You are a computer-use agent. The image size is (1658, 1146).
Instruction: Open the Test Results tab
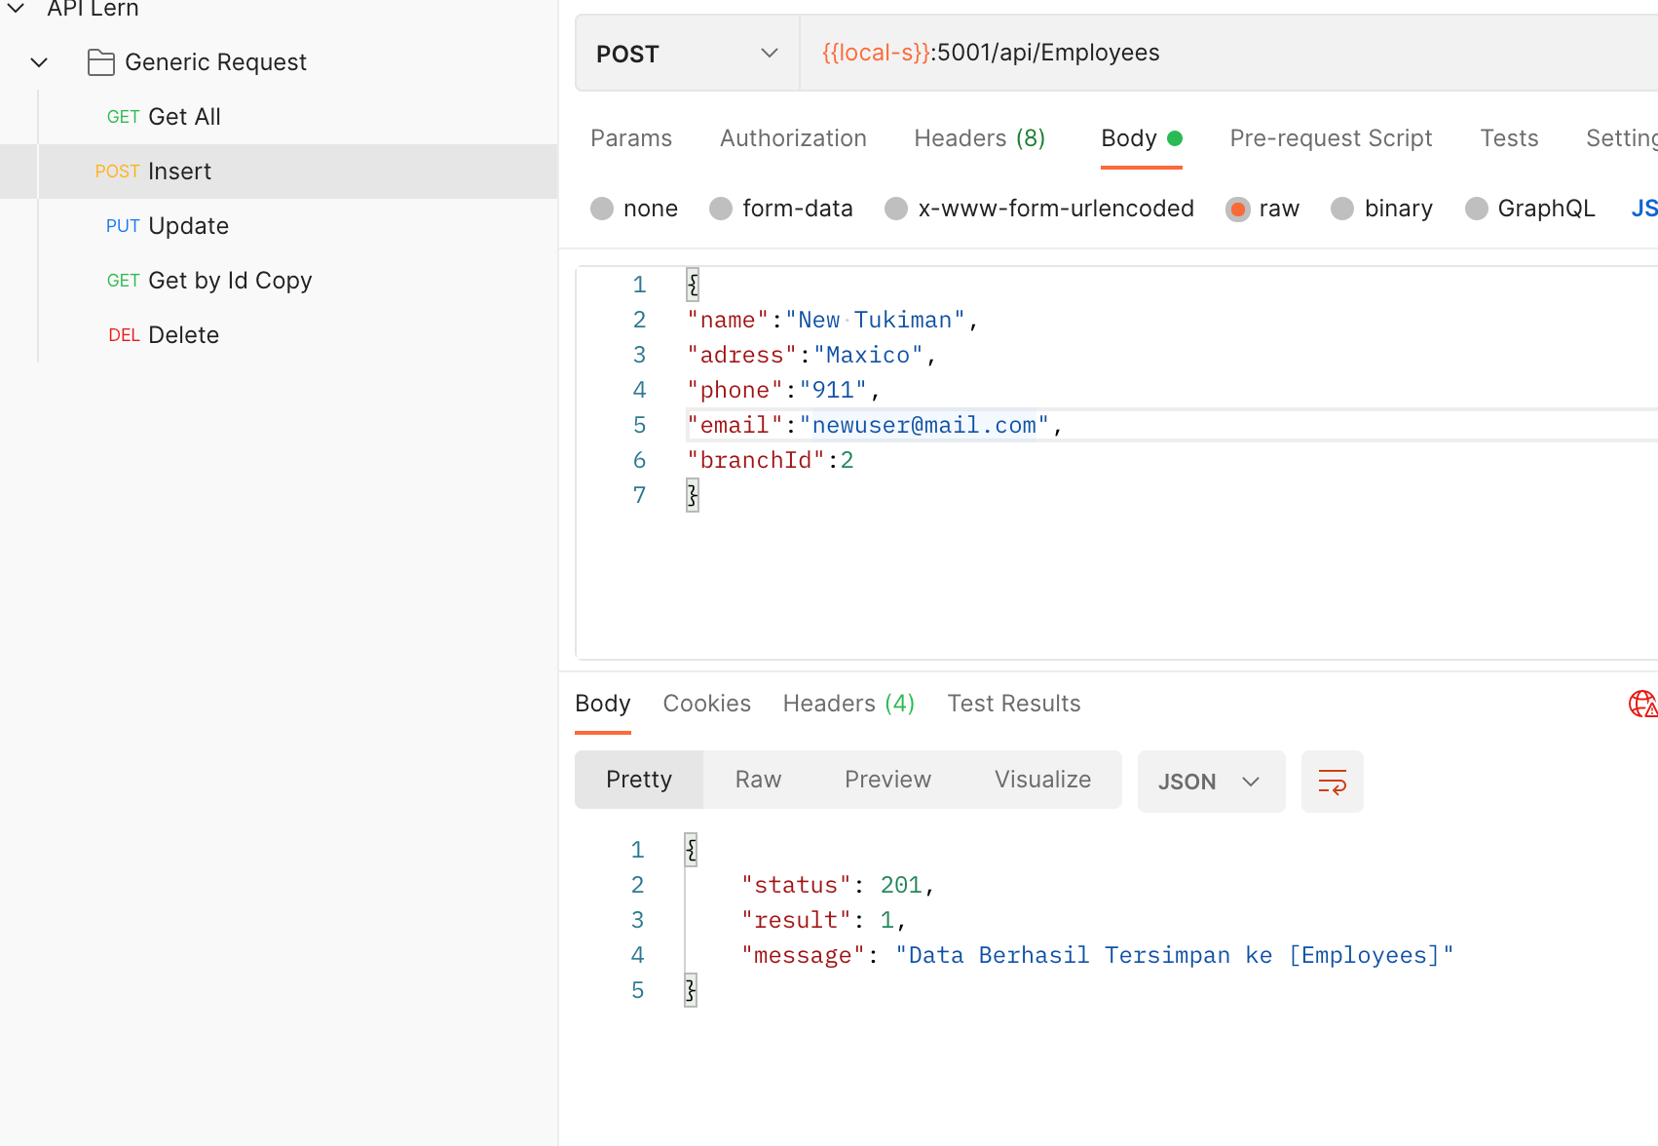tap(1013, 704)
